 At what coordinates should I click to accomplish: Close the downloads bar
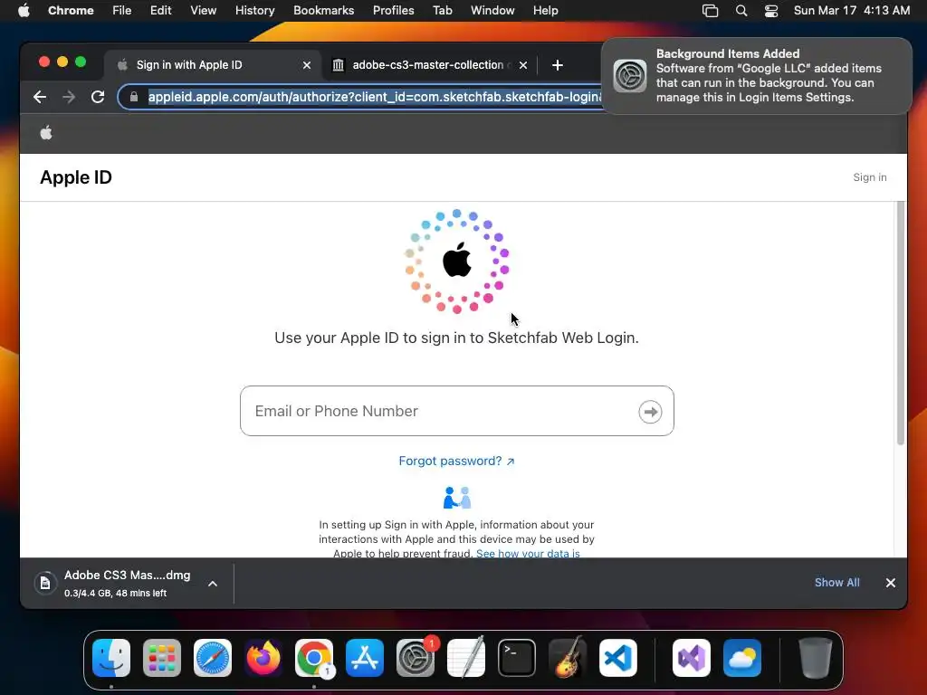coord(891,583)
